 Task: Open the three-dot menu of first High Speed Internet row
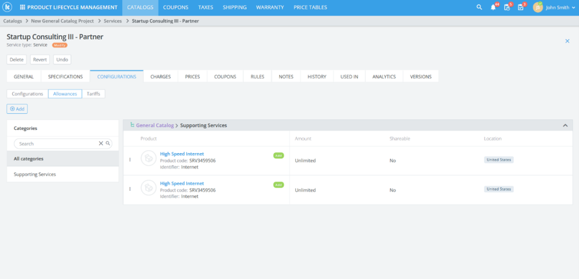point(130,159)
